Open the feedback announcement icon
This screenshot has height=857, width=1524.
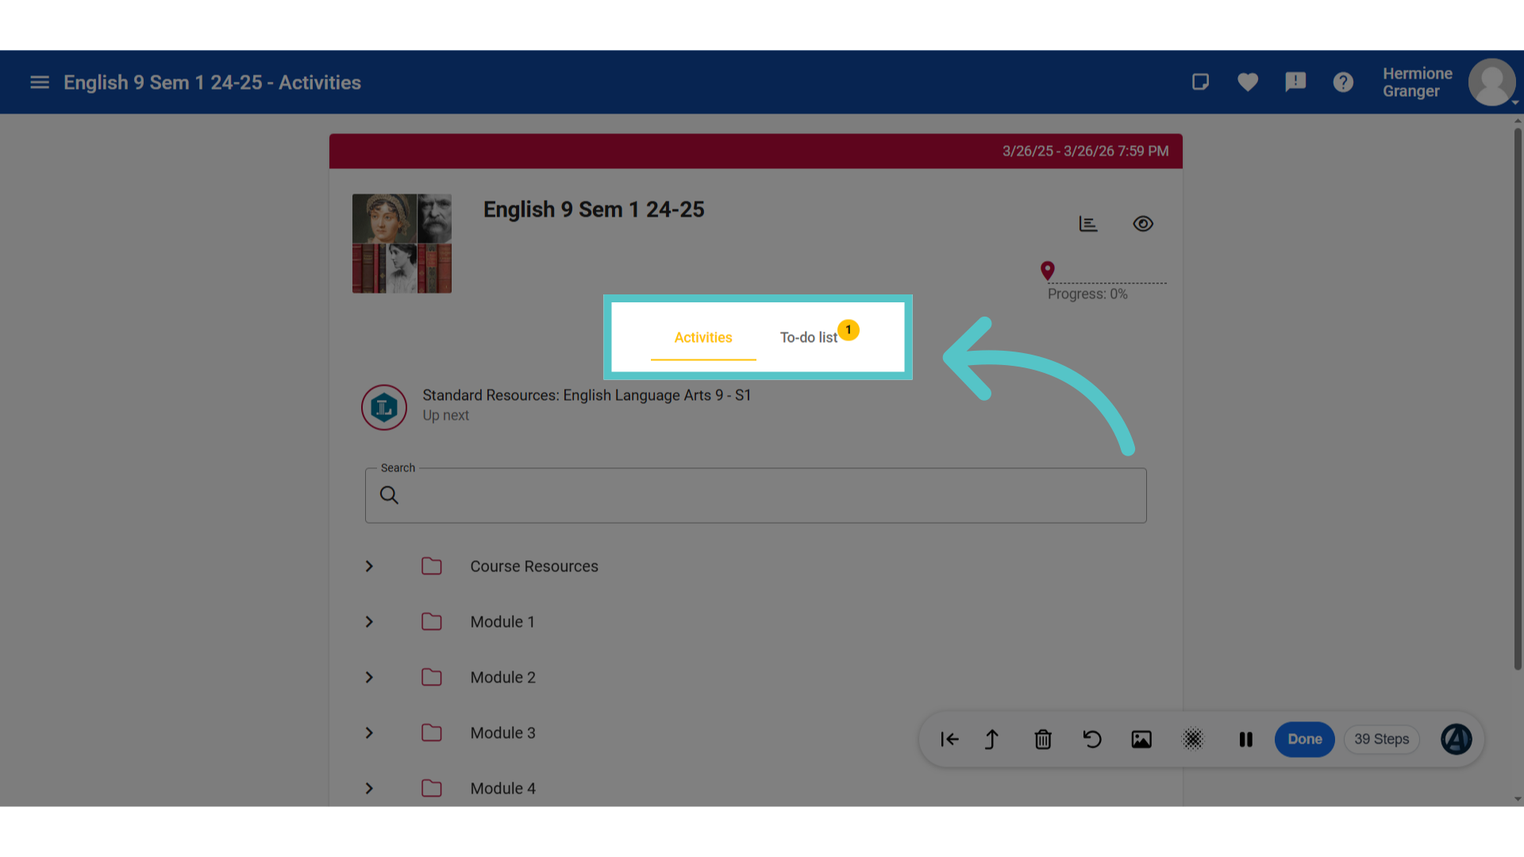[x=1295, y=82]
